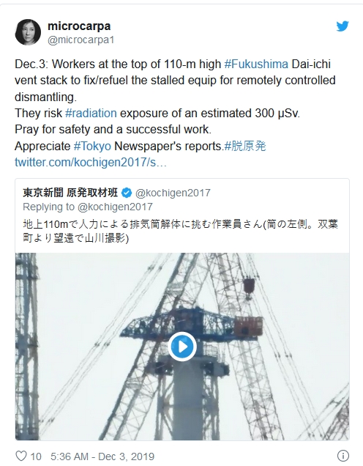
Task: Open the #脱原発 hashtag
Action: point(245,146)
